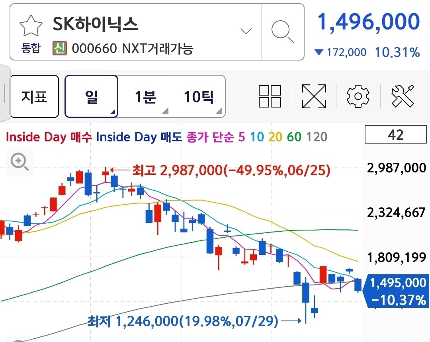The image size is (430, 342).
Task: Switch to the 10틱 tick chart
Action: [199, 96]
